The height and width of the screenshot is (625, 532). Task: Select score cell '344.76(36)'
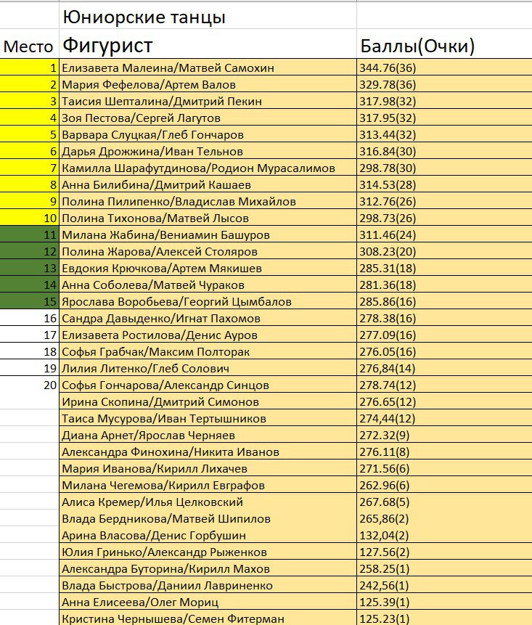(444, 68)
